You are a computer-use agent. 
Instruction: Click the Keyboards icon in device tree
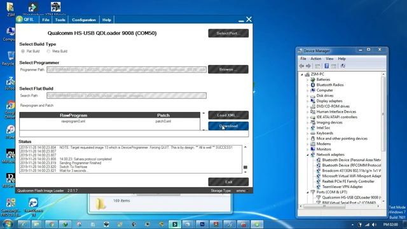[313, 133]
